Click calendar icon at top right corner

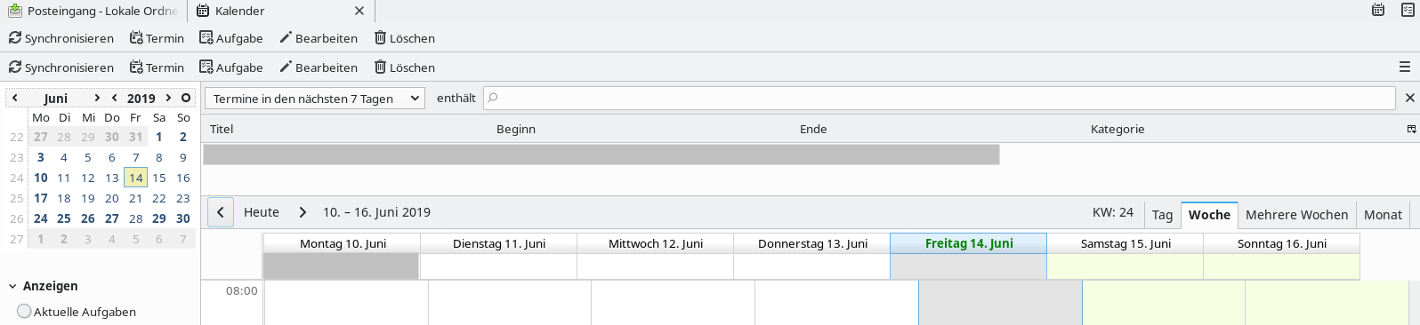pyautogui.click(x=1378, y=11)
